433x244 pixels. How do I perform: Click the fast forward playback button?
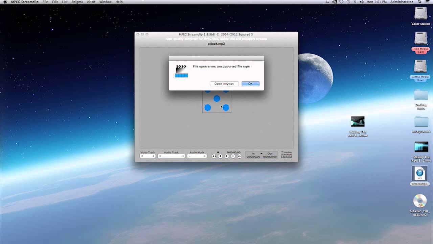240,156
